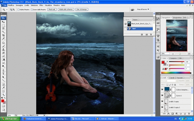Click the Adatta allo schermo button
The width and height of the screenshot is (194, 121).
(66, 9)
